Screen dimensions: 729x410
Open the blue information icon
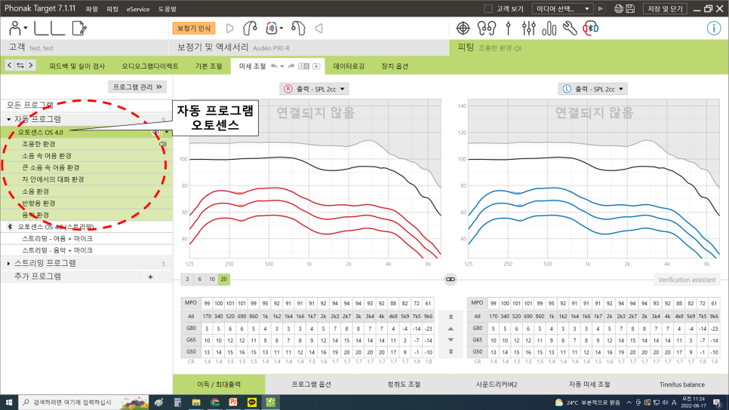(714, 29)
